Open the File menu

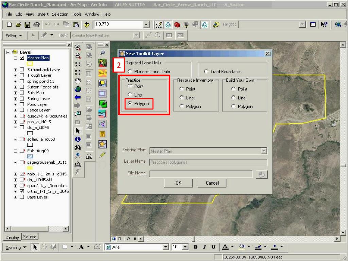(9, 14)
